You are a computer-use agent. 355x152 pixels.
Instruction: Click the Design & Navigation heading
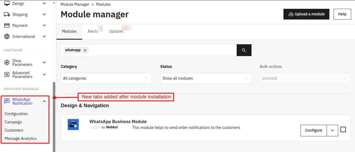[x=85, y=106]
